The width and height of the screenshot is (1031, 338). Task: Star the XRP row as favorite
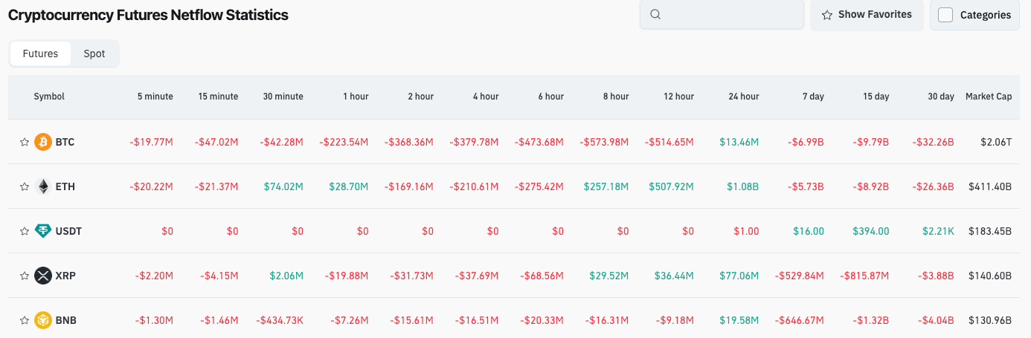[x=25, y=276]
